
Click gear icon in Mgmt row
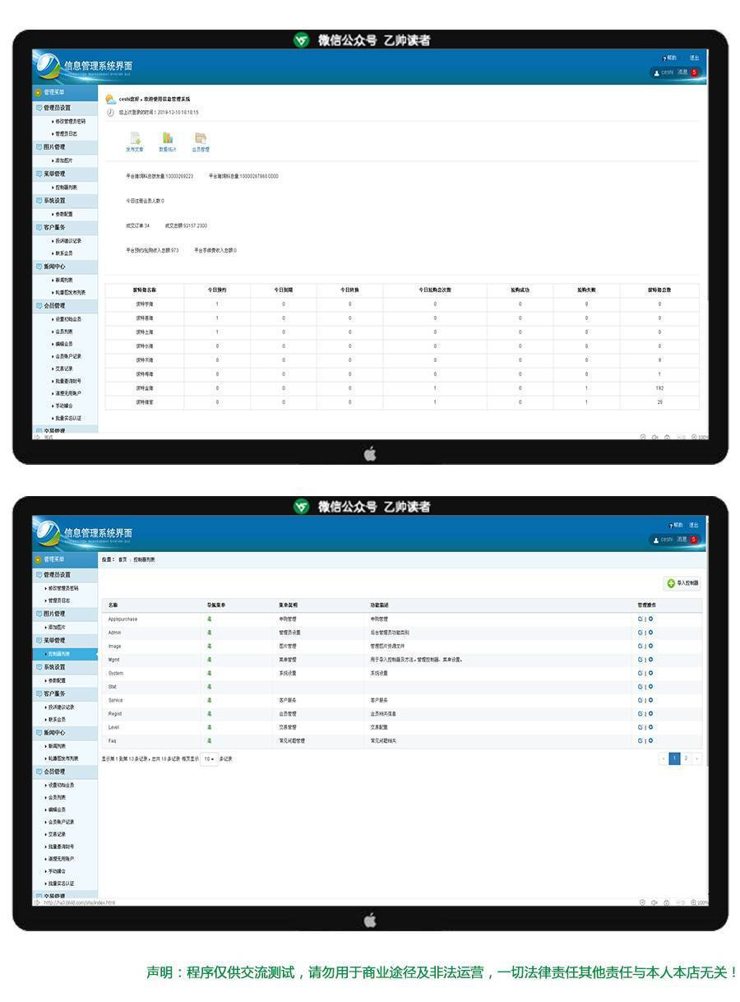(650, 660)
